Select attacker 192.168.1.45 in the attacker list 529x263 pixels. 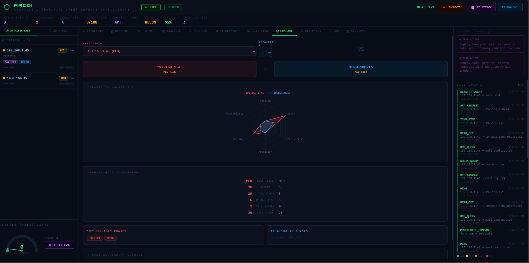pos(39,58)
